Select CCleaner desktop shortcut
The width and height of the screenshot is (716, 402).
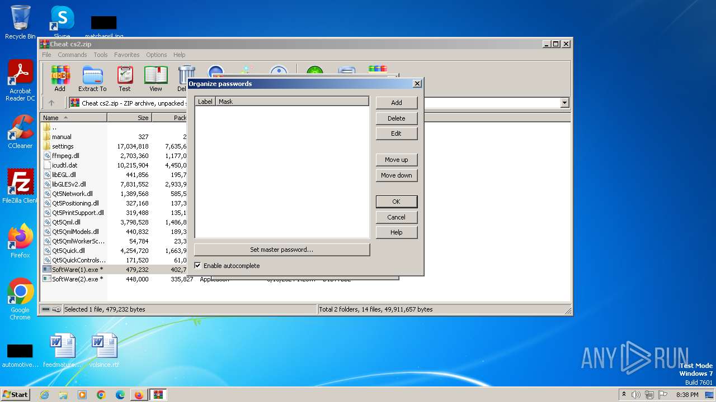tap(20, 131)
